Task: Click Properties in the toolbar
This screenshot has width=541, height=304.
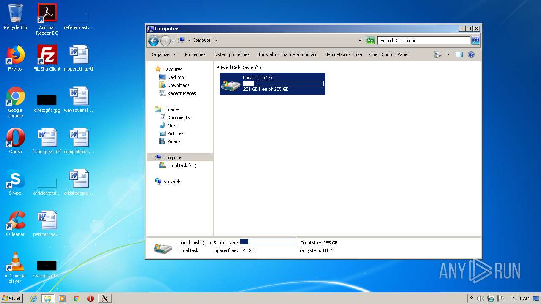Action: [195, 54]
